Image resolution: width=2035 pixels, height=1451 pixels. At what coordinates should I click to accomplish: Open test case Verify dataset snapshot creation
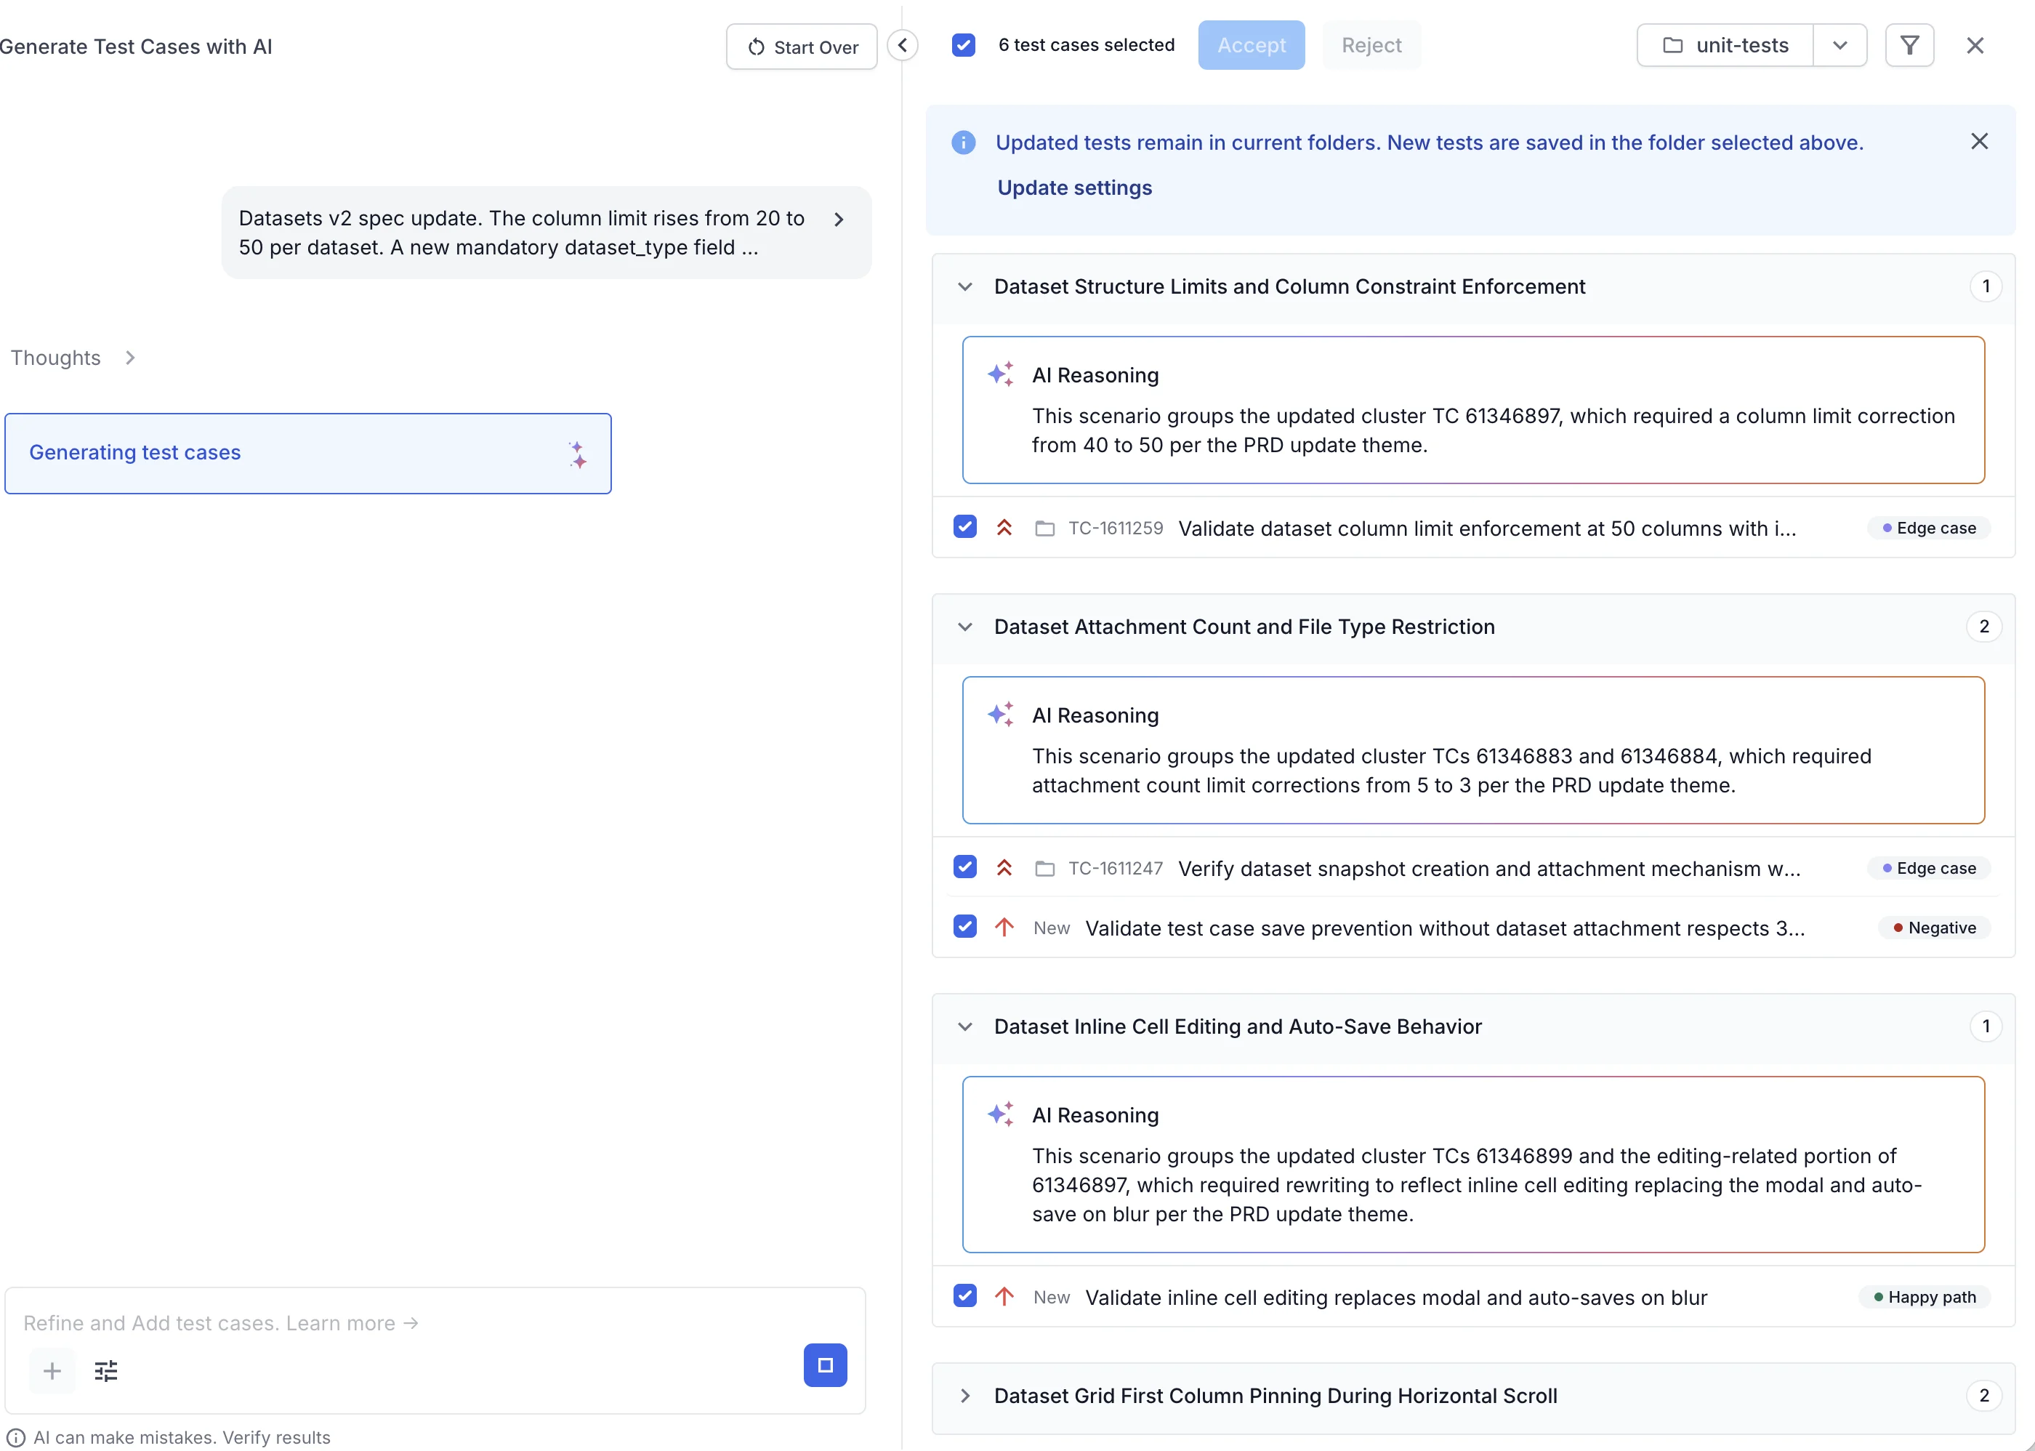point(1488,869)
